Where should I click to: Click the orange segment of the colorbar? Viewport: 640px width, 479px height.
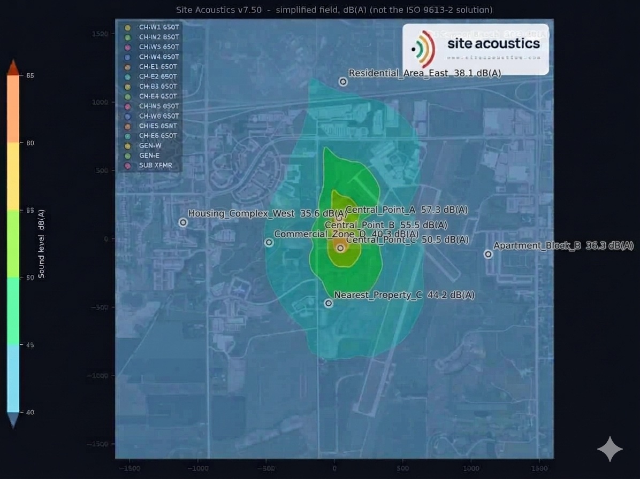13,109
